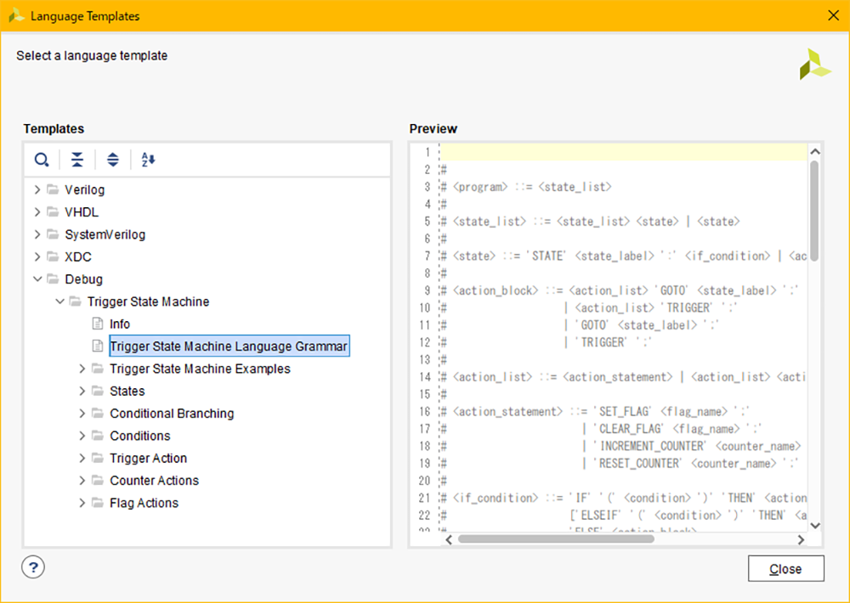The height and width of the screenshot is (603, 850).
Task: Expand the Verilog templates node
Action: click(37, 189)
